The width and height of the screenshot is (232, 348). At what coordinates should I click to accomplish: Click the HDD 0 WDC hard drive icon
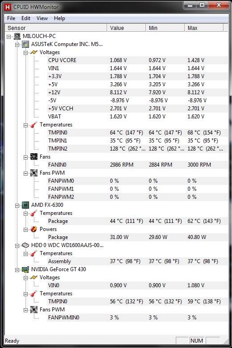pos(25,245)
